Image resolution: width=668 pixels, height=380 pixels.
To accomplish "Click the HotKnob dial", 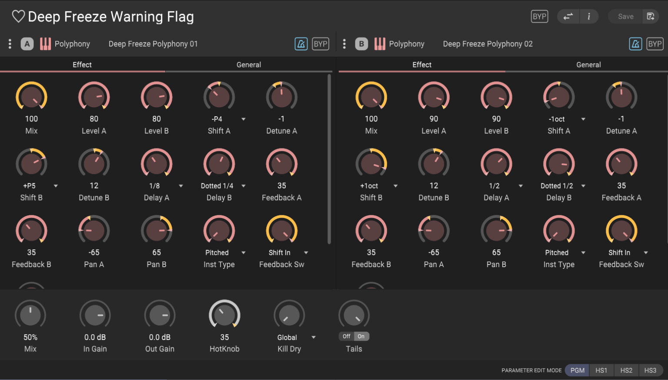I will pyautogui.click(x=224, y=314).
